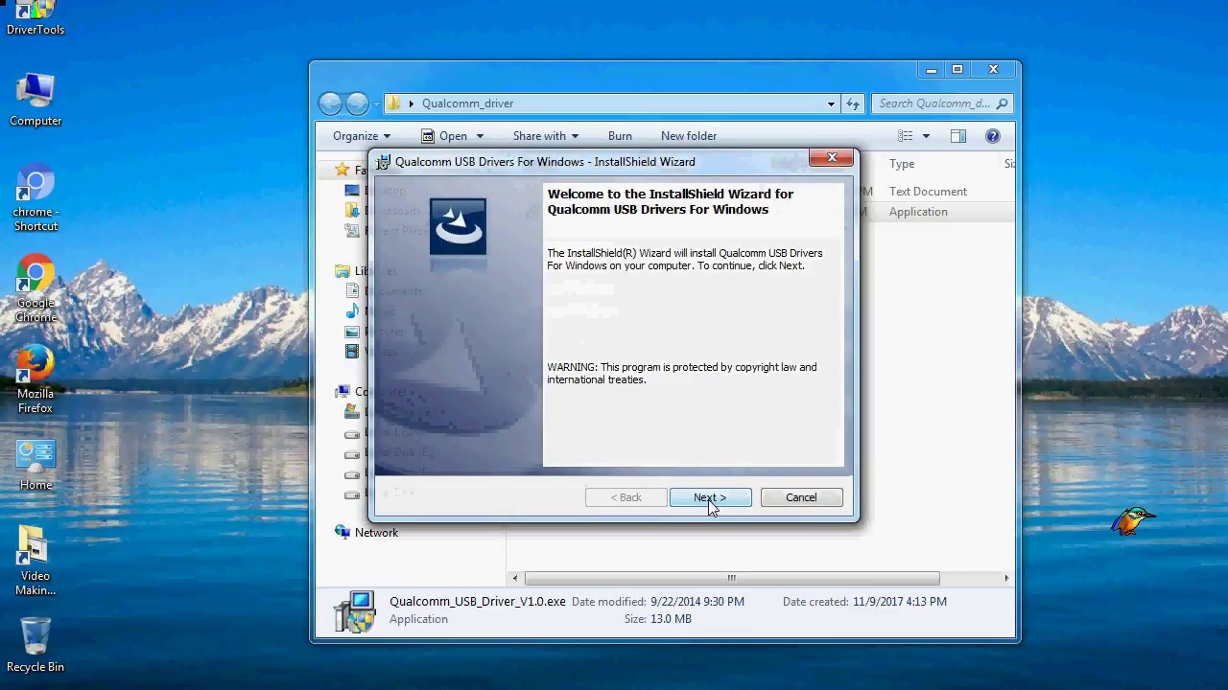Minimize the Explorer window
Screen dimensions: 1228x690
tap(931, 70)
